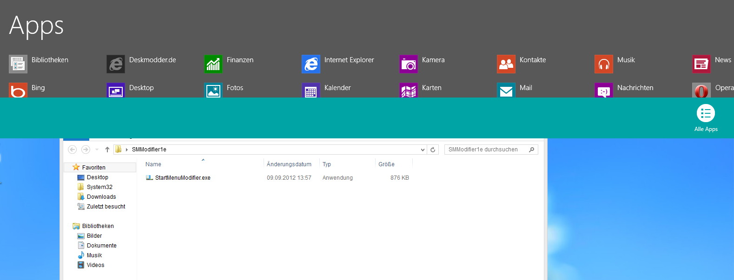This screenshot has width=734, height=280.
Task: Sort by Name column header
Action: 153,164
